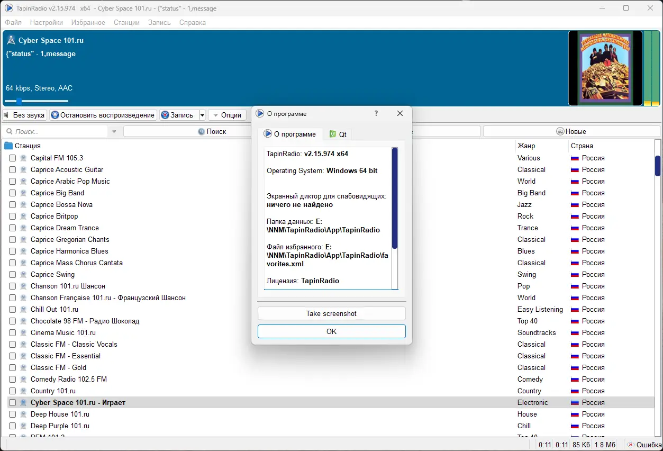Click the station icon for Caprice Swing

point(23,274)
